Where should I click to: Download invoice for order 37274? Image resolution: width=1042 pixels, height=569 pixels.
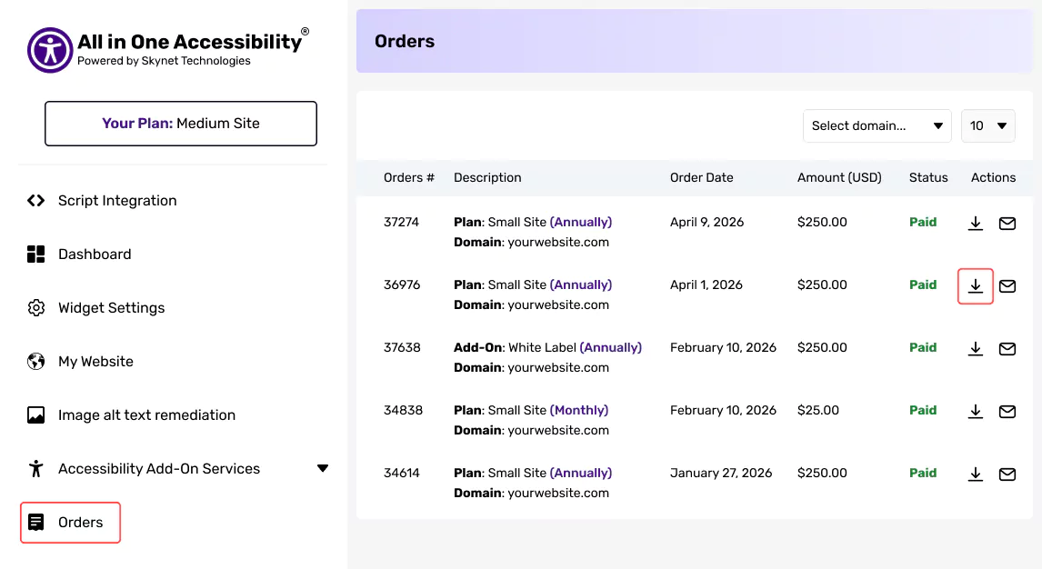(975, 223)
